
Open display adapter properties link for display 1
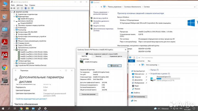pyautogui.click(x=31, y=99)
